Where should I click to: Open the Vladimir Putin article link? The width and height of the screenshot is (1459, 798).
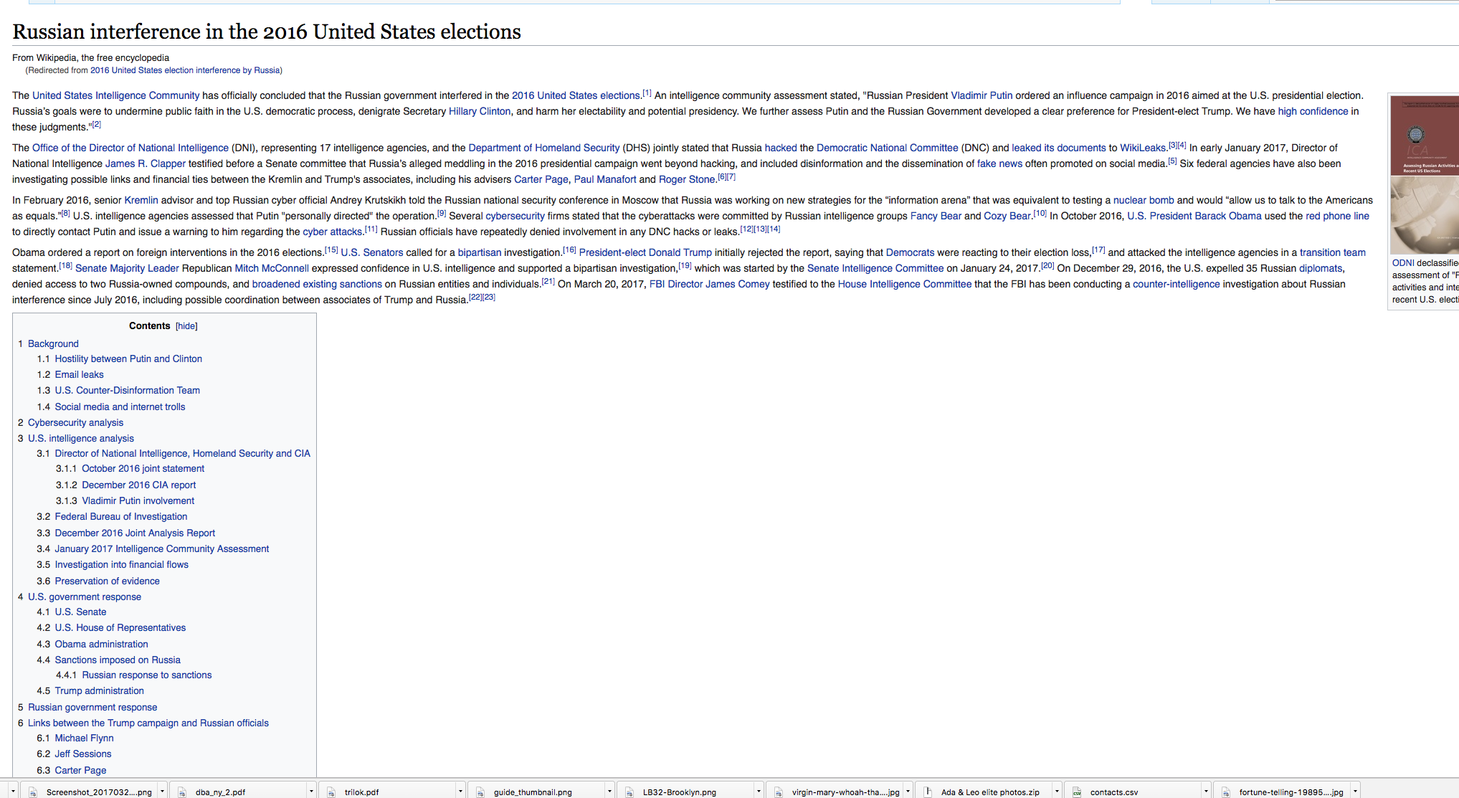tap(982, 95)
